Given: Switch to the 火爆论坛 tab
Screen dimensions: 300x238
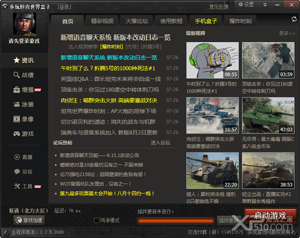Looking at the screenshot, I should 137,21.
